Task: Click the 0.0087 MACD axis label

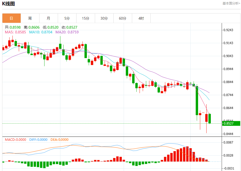Action: pos(228,143)
